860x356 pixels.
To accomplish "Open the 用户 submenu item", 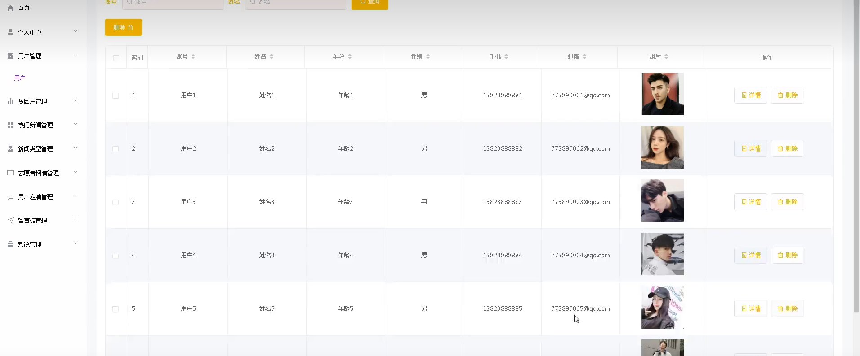I will [20, 78].
